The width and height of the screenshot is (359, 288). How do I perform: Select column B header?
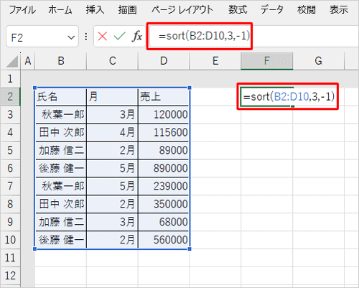pos(61,61)
